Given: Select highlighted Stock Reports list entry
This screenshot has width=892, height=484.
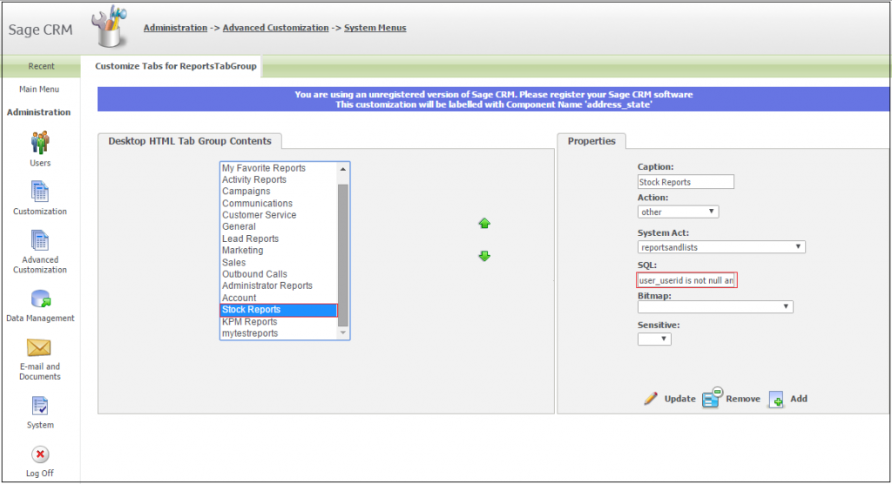Looking at the screenshot, I should (279, 309).
